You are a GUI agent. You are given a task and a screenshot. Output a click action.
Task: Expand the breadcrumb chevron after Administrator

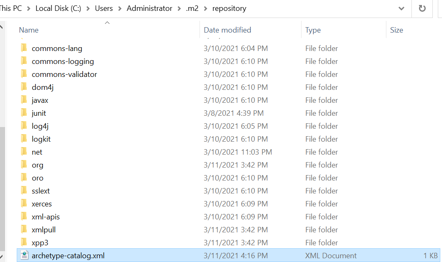pyautogui.click(x=180, y=8)
